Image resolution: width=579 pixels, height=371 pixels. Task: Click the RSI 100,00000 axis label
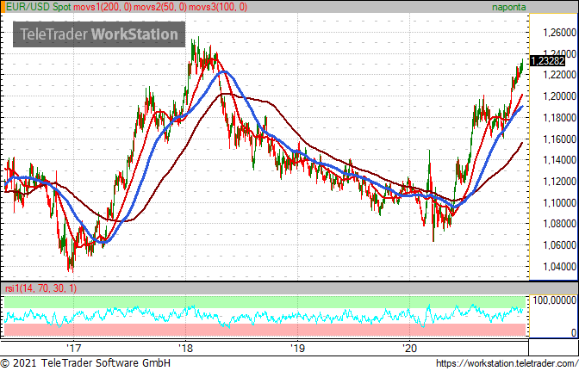click(x=555, y=300)
